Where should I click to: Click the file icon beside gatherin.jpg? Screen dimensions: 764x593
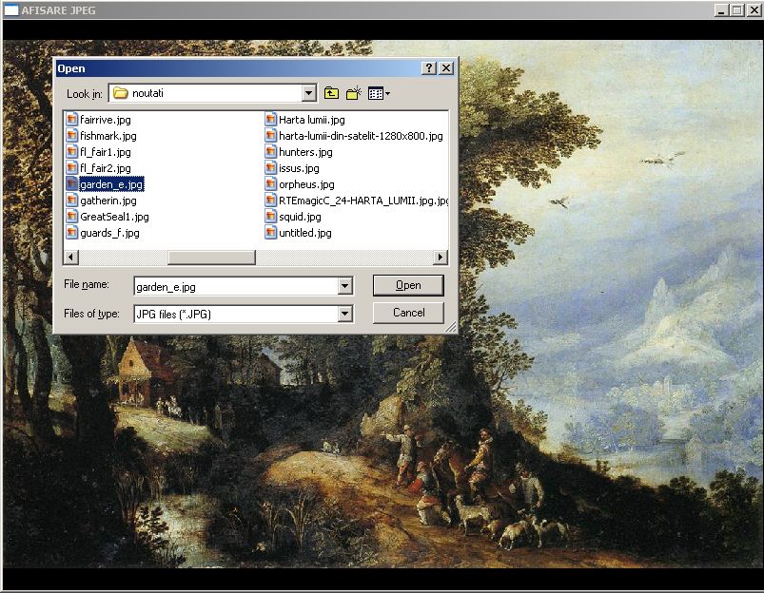point(71,201)
